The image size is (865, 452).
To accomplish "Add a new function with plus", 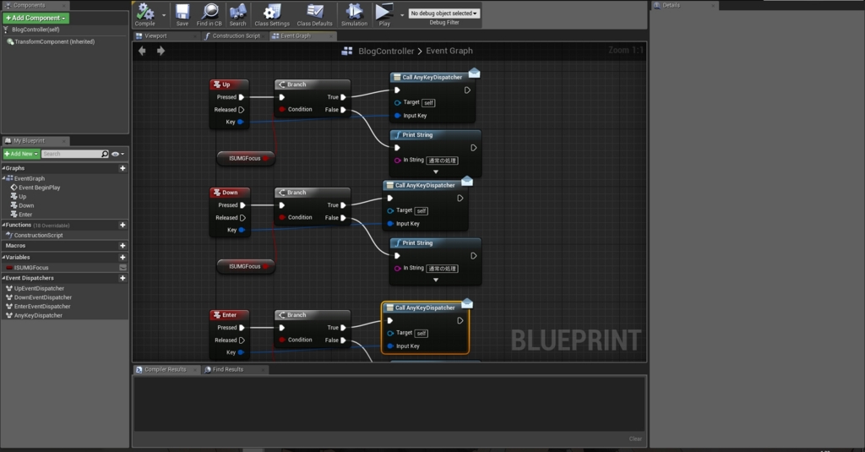I will tap(122, 226).
